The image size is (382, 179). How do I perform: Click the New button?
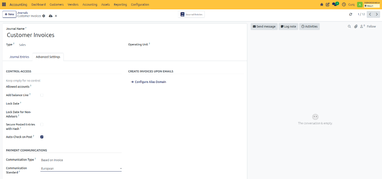[x=9, y=15]
